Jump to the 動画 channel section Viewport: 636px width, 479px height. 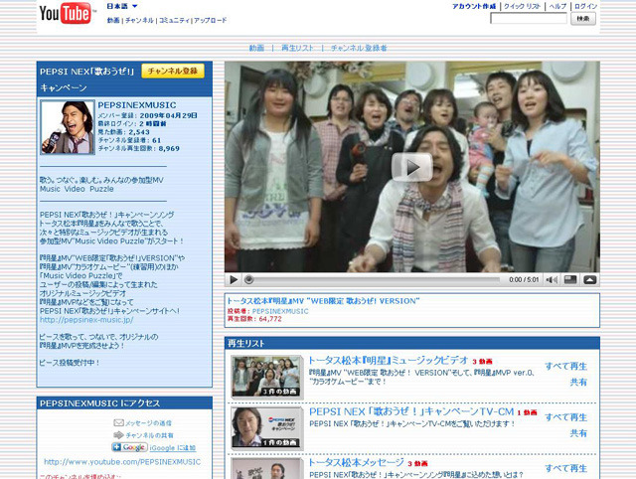(256, 48)
